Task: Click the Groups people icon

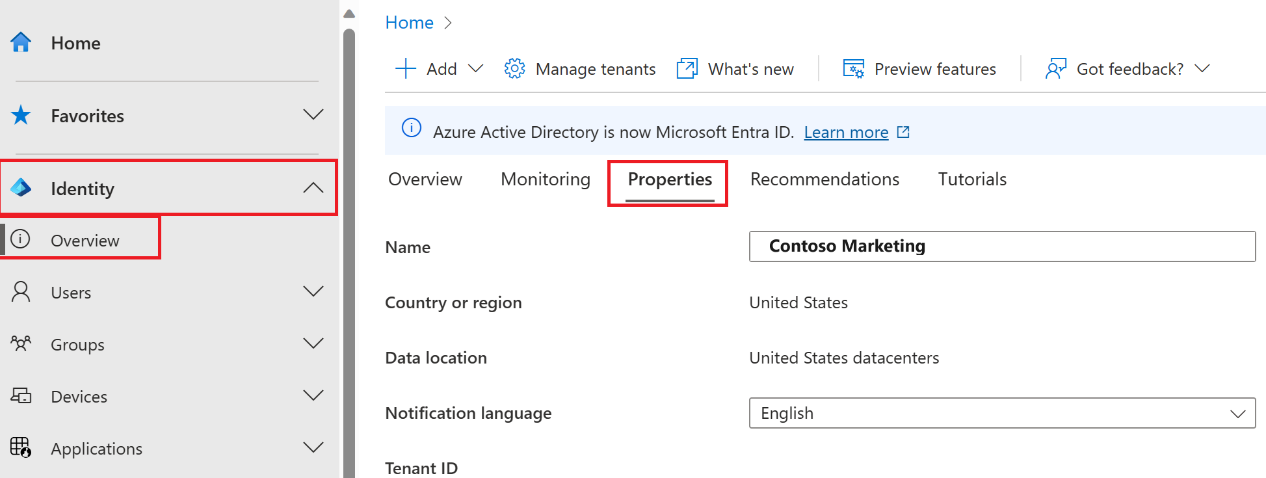Action: [x=21, y=343]
